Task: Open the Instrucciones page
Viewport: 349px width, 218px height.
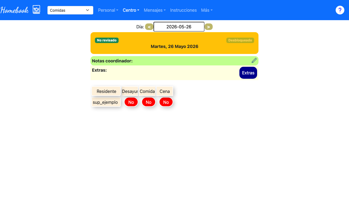Action: pyautogui.click(x=183, y=10)
